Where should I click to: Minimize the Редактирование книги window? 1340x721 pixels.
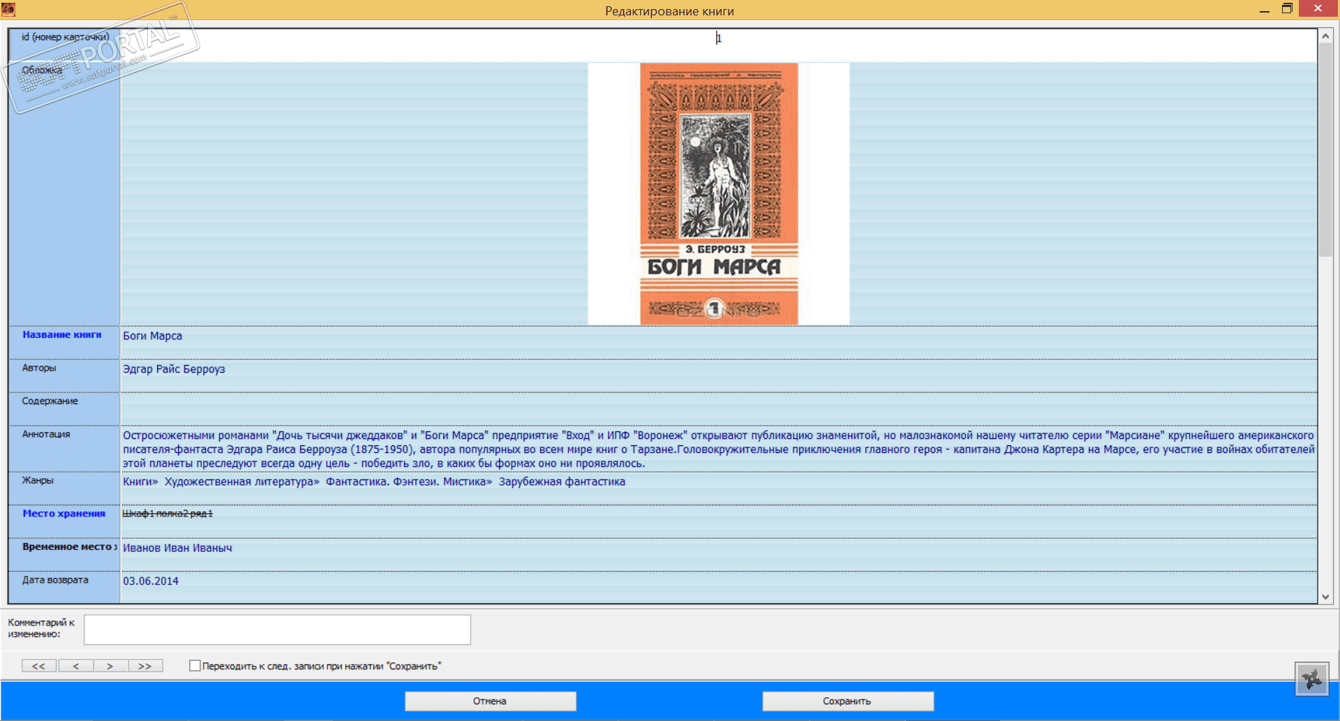1264,10
